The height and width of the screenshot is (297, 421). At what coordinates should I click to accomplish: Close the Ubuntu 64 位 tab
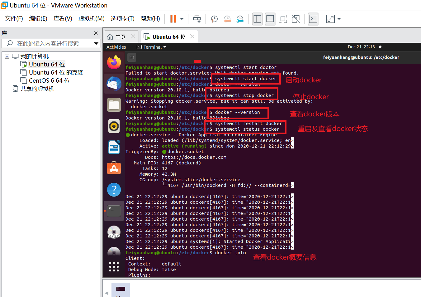pyautogui.click(x=192, y=37)
